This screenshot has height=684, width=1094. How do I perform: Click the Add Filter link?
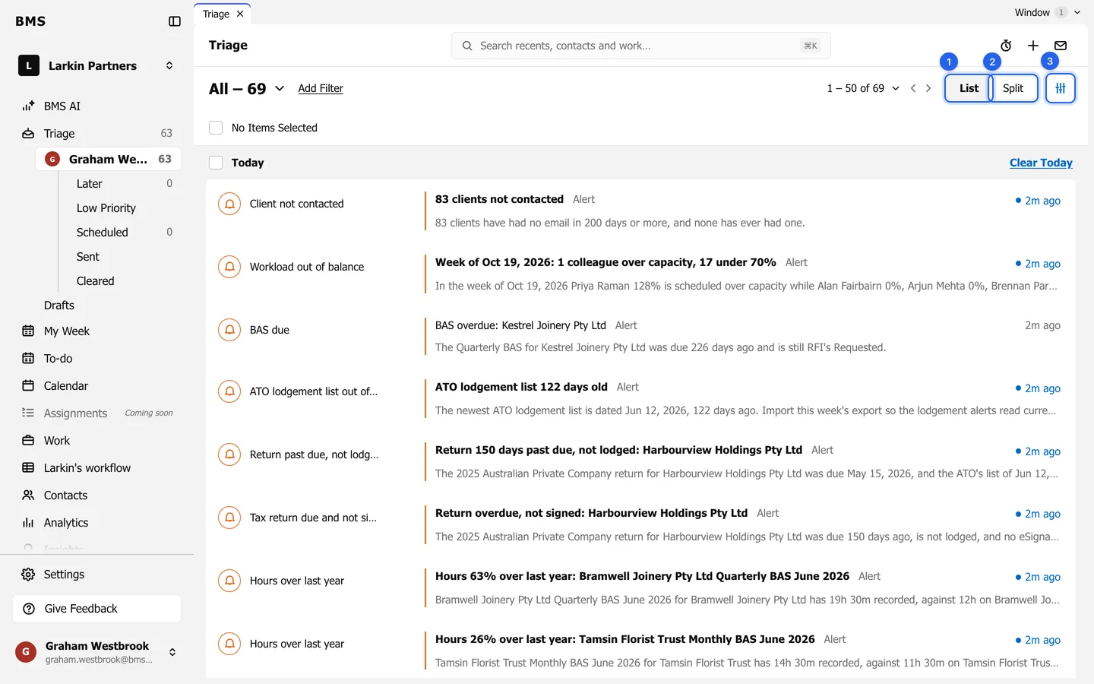click(x=321, y=88)
